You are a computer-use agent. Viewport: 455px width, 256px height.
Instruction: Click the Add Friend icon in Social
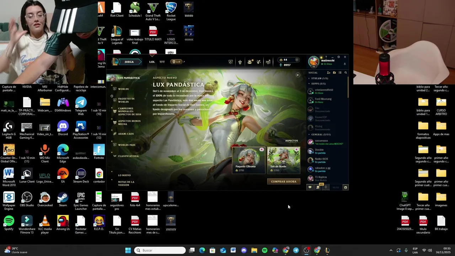[328, 73]
